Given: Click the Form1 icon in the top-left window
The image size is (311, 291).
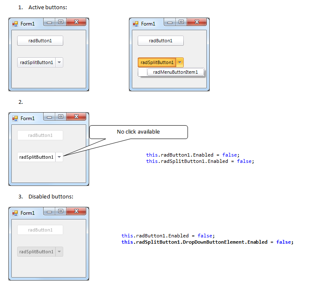Looking at the screenshot, I should 15,24.
